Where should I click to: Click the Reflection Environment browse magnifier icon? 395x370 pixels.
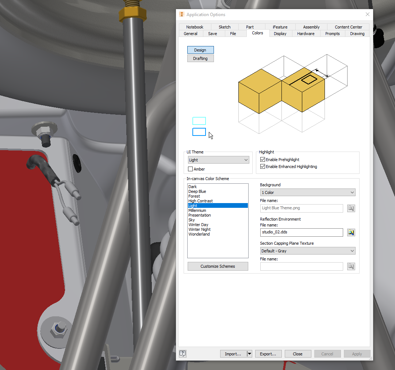(x=351, y=232)
